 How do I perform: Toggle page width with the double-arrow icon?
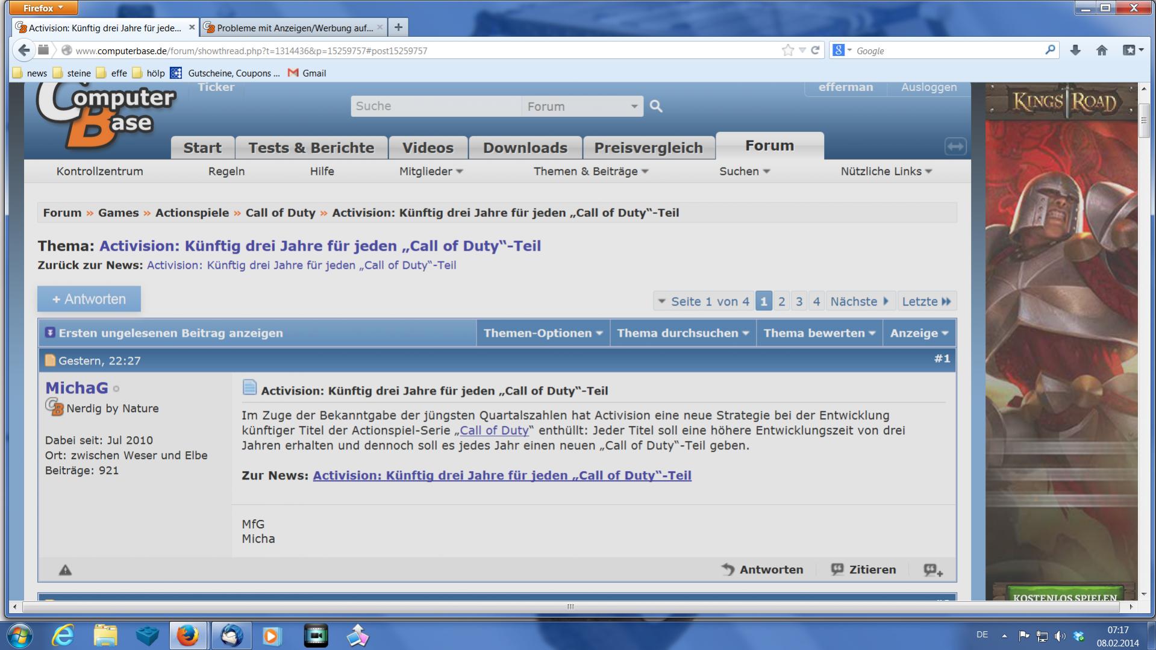[955, 146]
